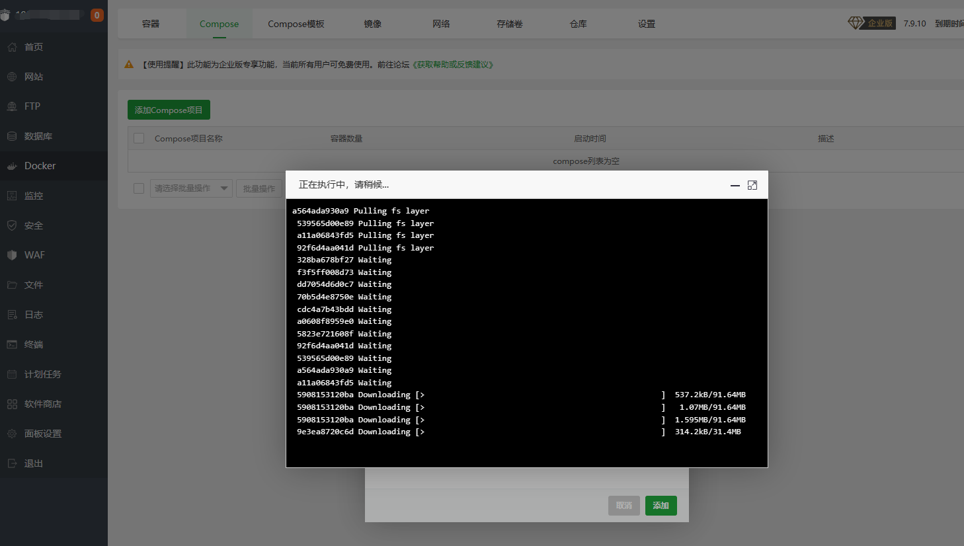Image resolution: width=964 pixels, height=546 pixels.
Task: Click the 9e3ea8720c6d Downloading progress line
Action: [x=519, y=432]
